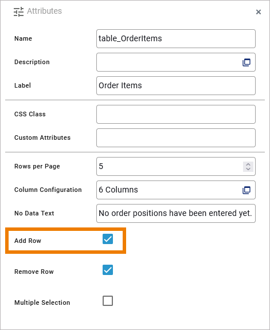Click the No Data Text field
The height and width of the screenshot is (330, 270).
pos(176,213)
